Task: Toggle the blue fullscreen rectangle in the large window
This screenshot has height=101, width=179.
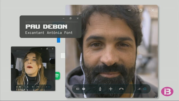Action: coord(145,89)
